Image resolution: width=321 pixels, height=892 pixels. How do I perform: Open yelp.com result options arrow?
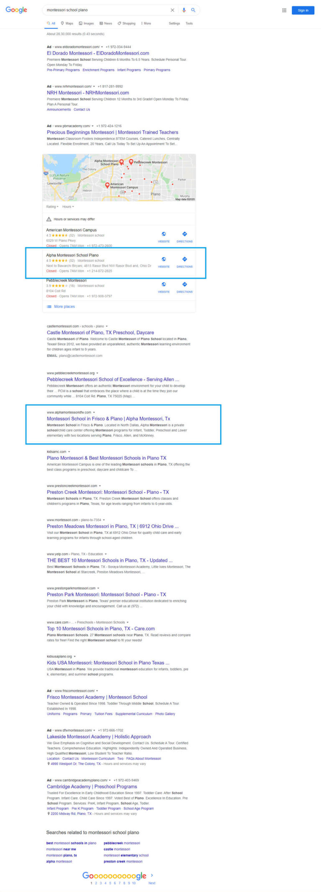coord(106,554)
